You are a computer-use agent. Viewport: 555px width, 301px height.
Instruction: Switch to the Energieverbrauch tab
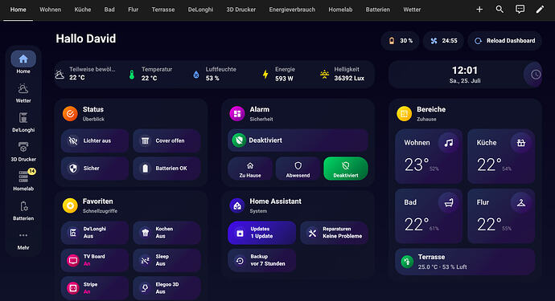point(292,10)
